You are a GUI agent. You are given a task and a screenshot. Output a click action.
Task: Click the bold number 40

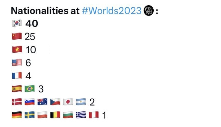32,24
